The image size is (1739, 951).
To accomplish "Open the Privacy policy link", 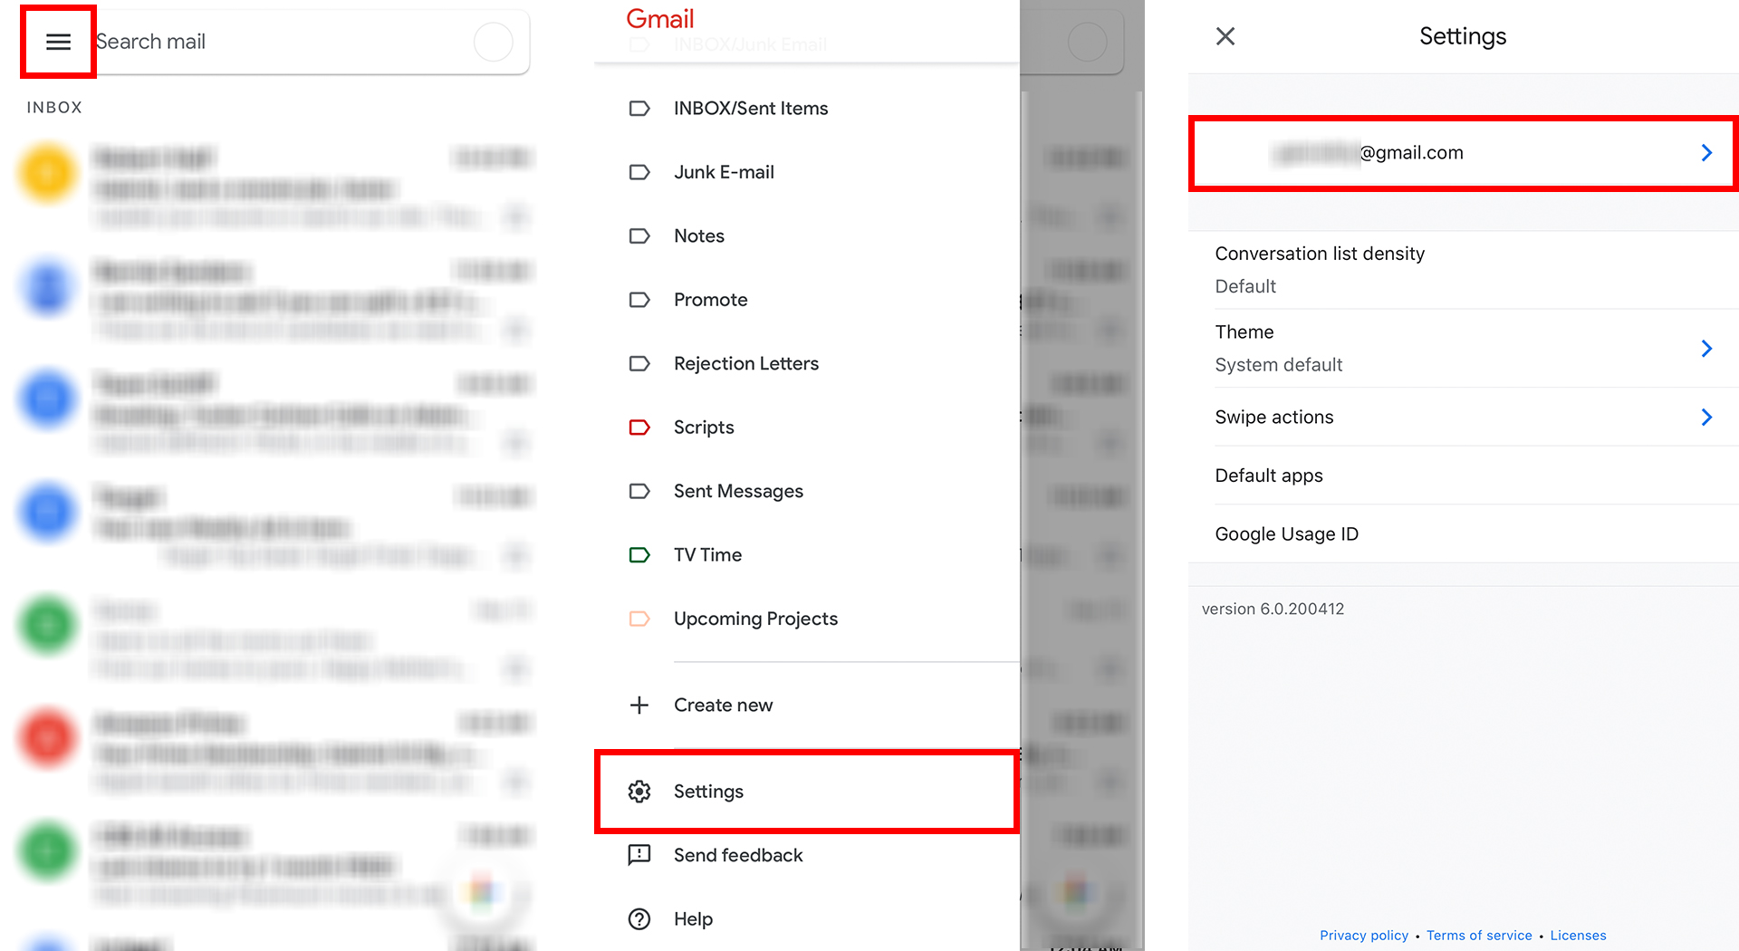I will (x=1364, y=936).
